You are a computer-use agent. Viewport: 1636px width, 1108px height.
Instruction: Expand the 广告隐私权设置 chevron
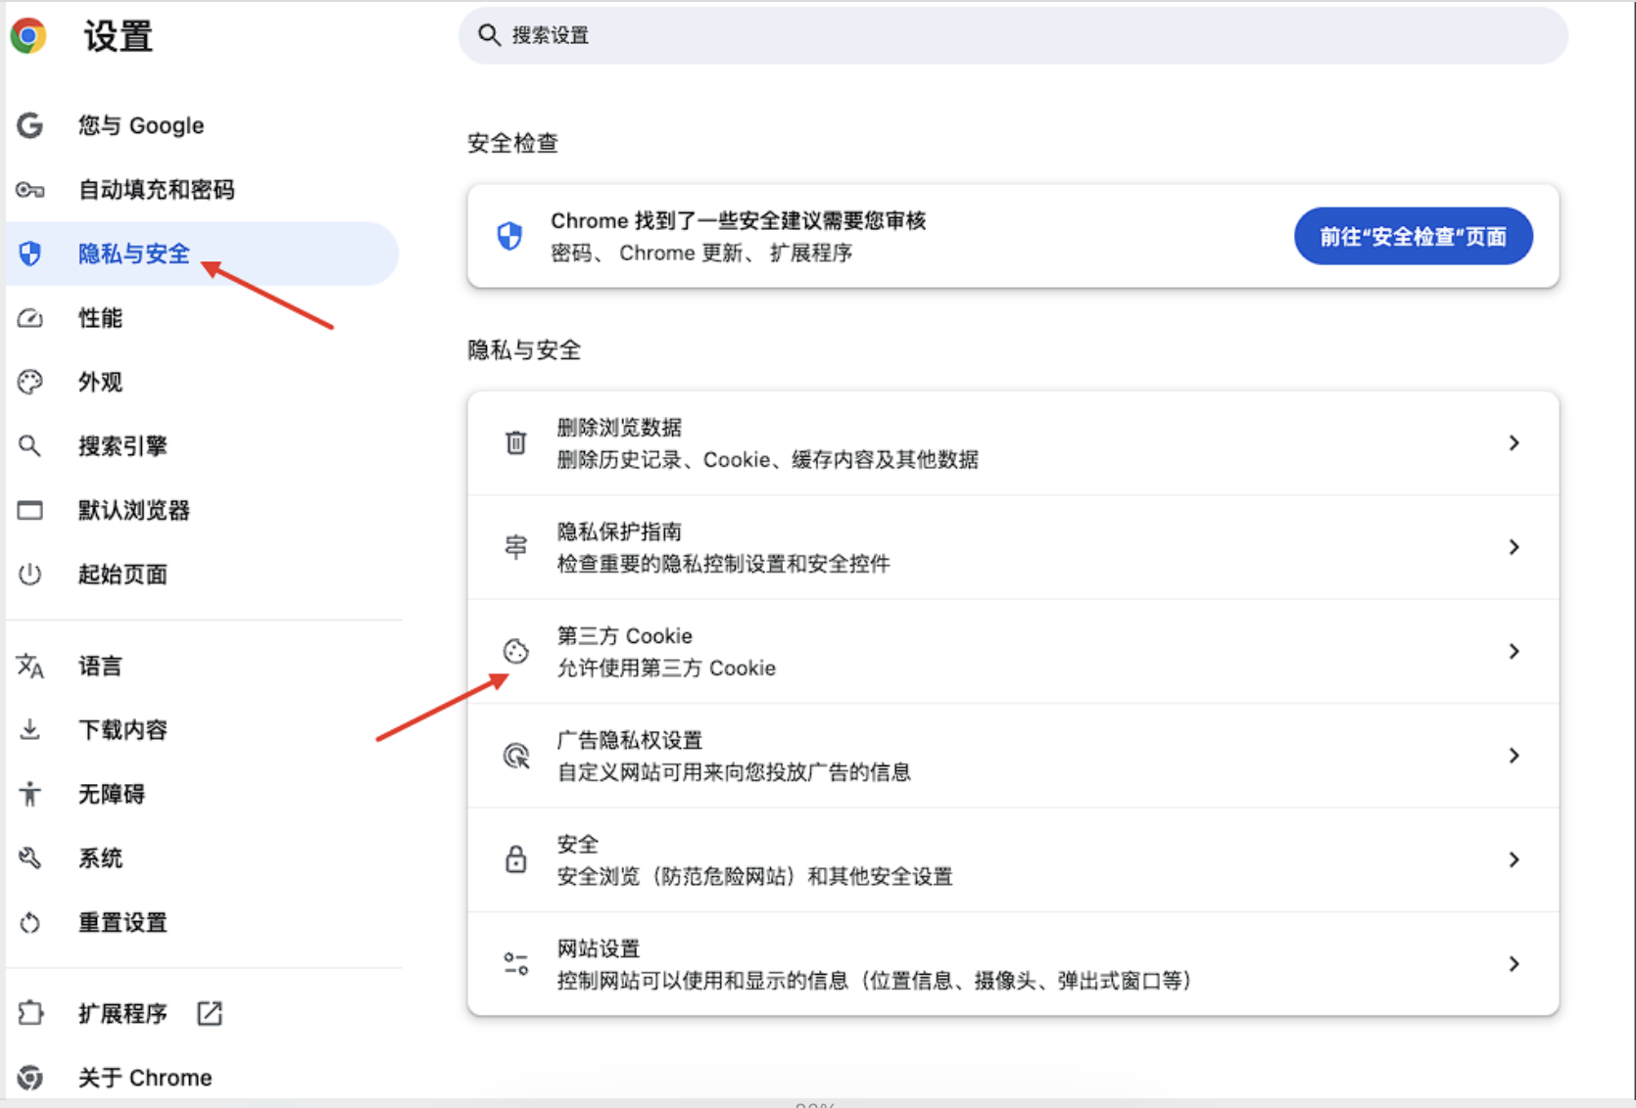click(x=1515, y=756)
